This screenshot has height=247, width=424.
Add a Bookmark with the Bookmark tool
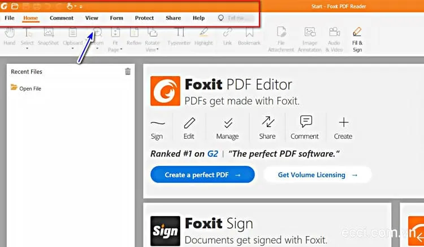tap(249, 36)
